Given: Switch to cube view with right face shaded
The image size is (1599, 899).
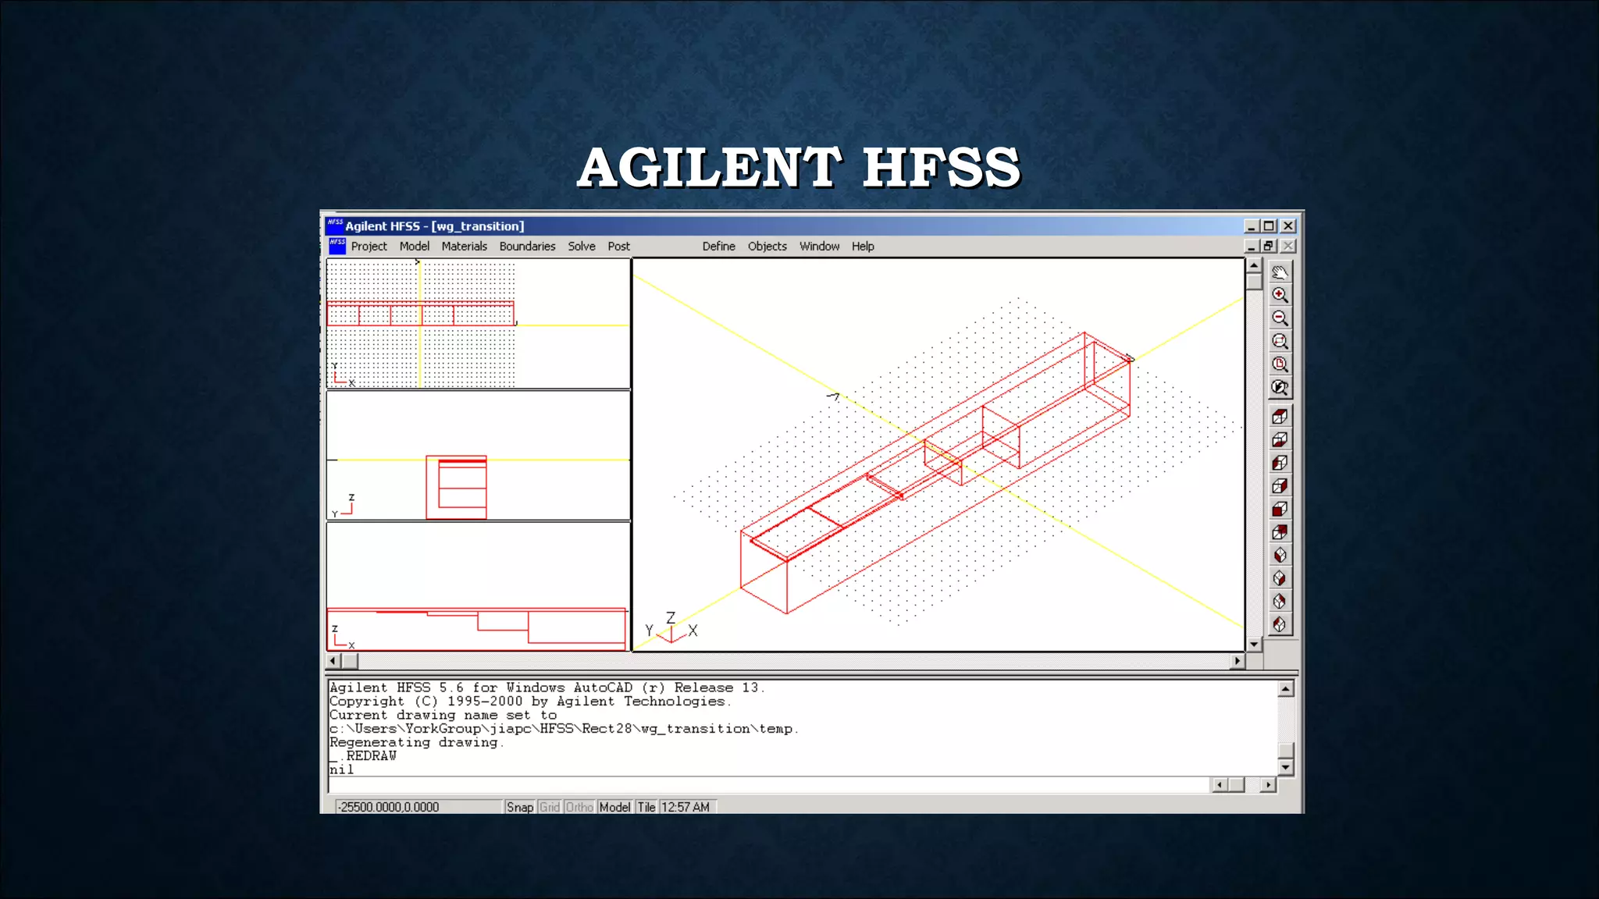Looking at the screenshot, I should coord(1280,486).
